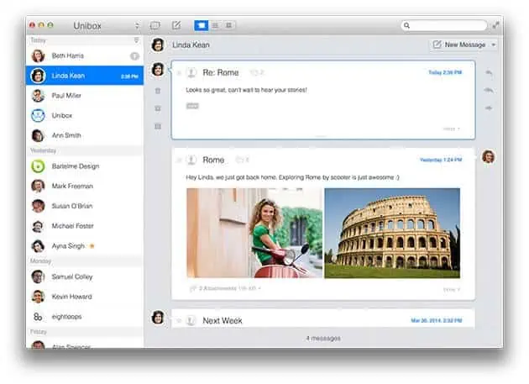The height and width of the screenshot is (384, 529).
Task: Open Ann Smith conversation
Action: (85, 135)
